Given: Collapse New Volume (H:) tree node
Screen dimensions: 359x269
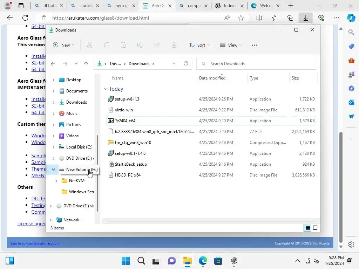Looking at the screenshot, I should pyautogui.click(x=53, y=170).
